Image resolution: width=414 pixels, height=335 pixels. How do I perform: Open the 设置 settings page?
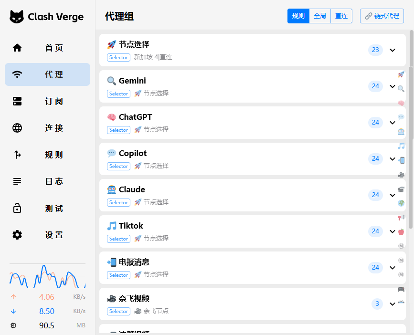pos(48,235)
